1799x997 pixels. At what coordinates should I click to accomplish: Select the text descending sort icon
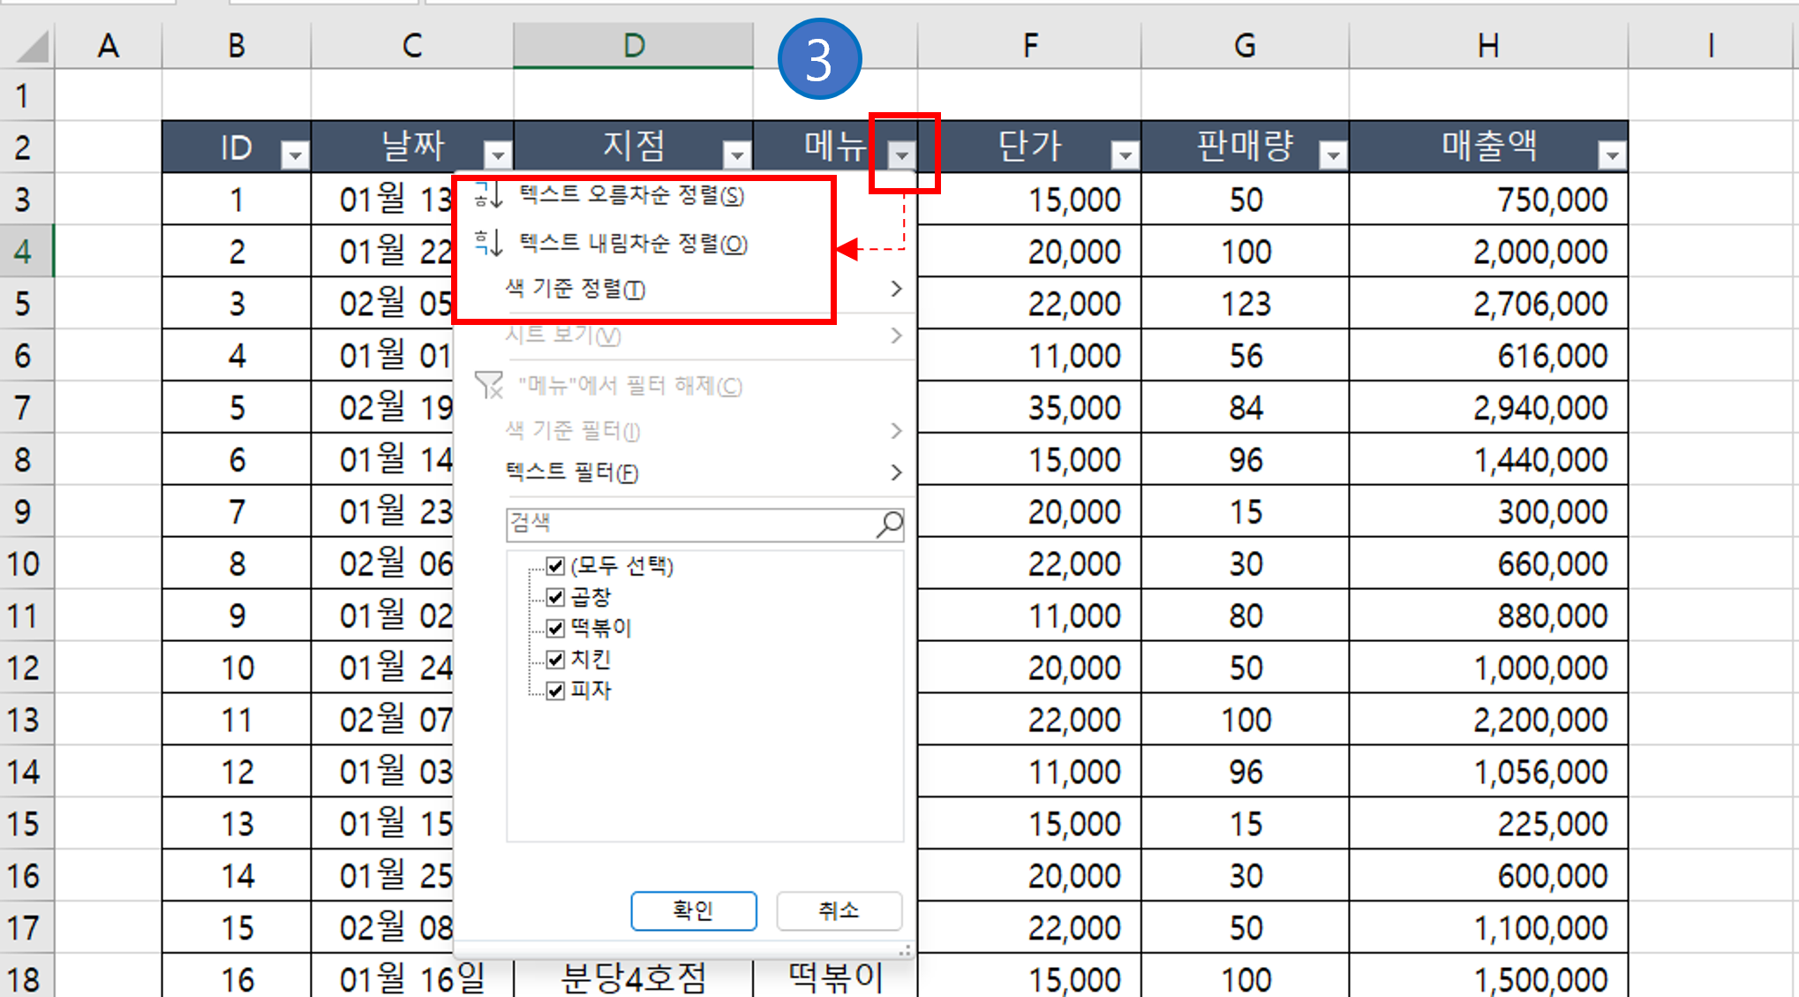487,244
